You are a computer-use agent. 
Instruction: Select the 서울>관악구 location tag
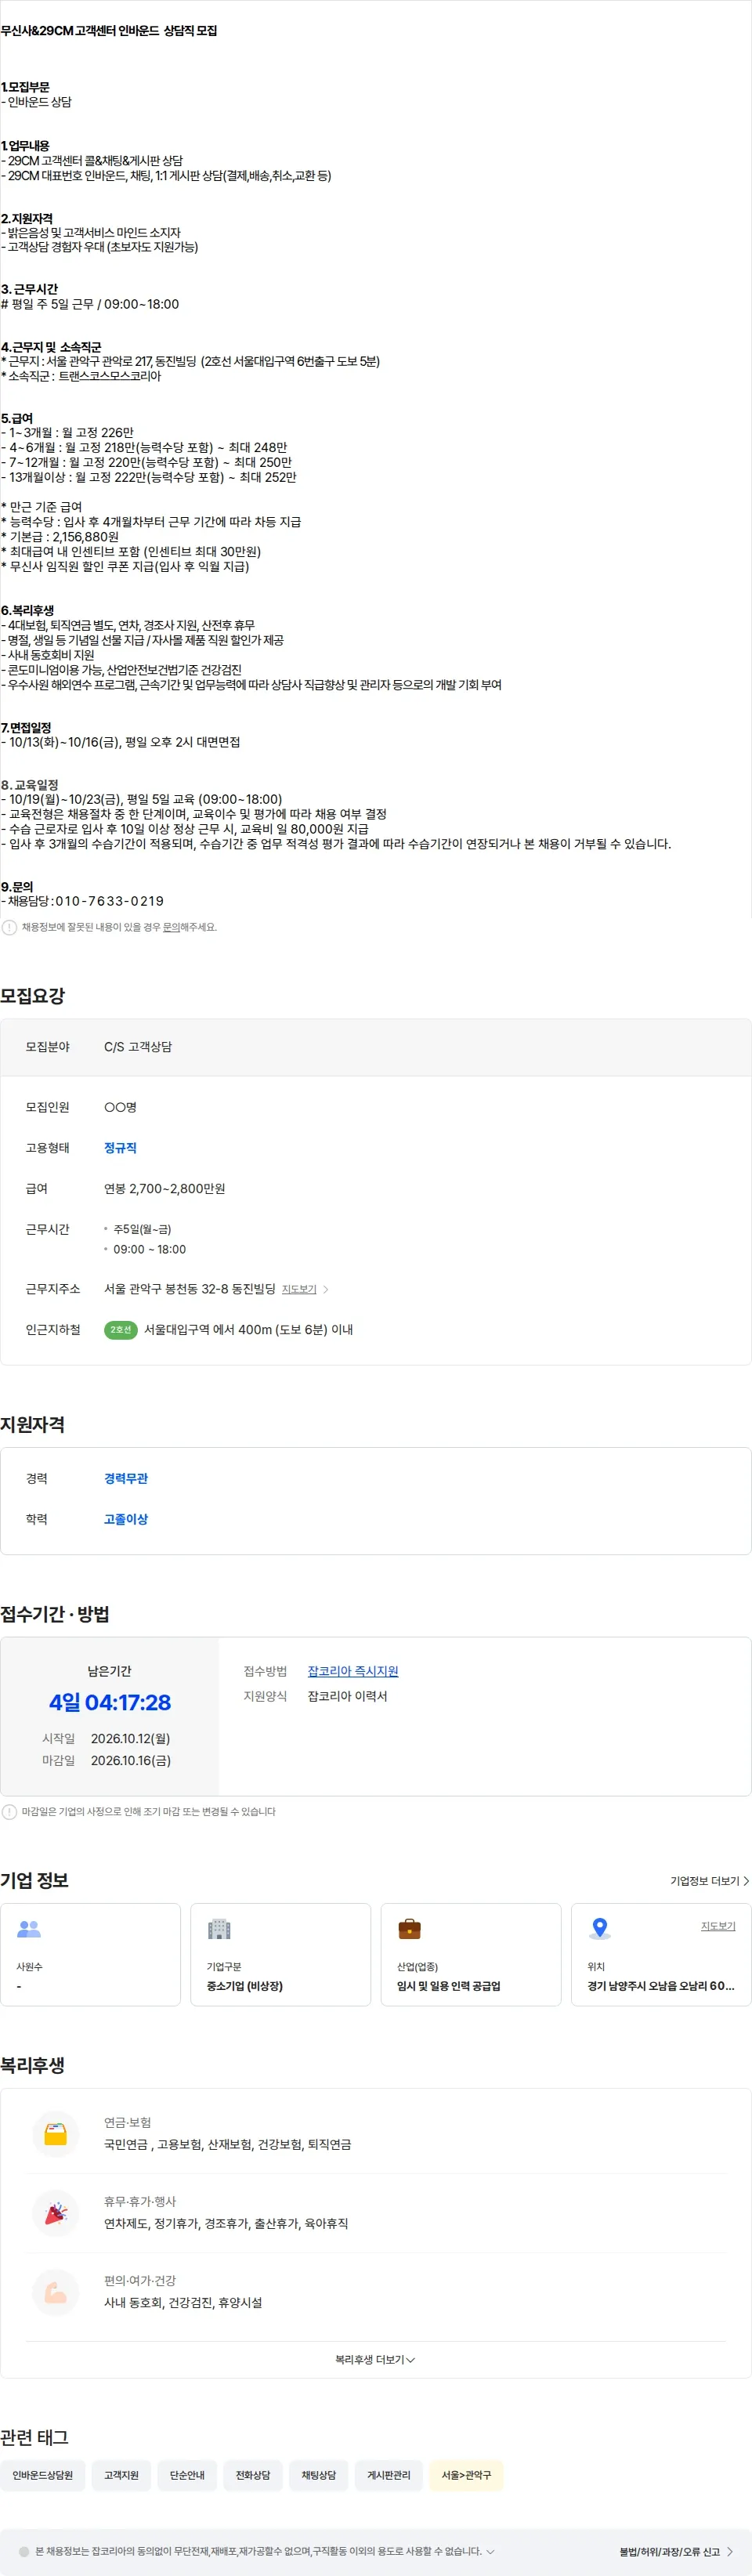[x=466, y=2475]
